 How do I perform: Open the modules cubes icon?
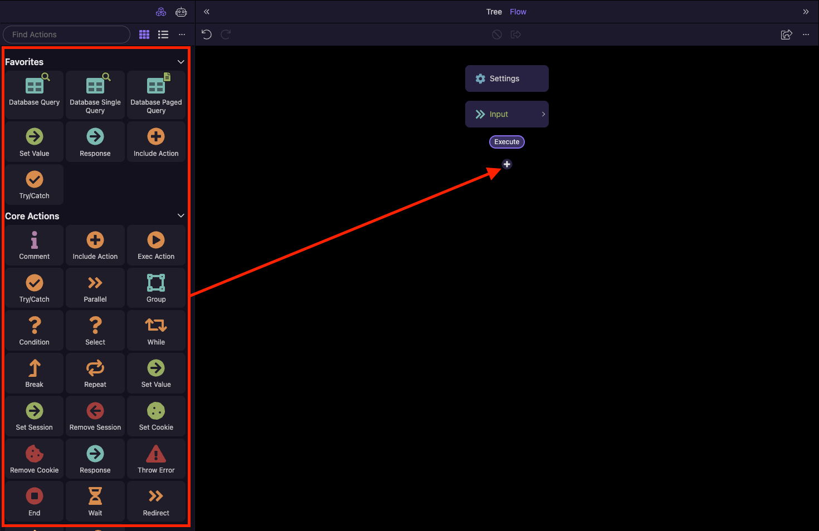click(x=161, y=12)
